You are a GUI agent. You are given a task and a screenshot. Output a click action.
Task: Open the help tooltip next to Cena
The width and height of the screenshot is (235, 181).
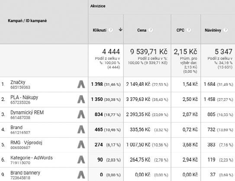[x=151, y=30]
